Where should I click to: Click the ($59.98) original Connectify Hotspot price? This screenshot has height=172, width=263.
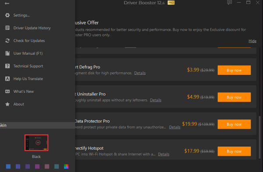(207, 151)
